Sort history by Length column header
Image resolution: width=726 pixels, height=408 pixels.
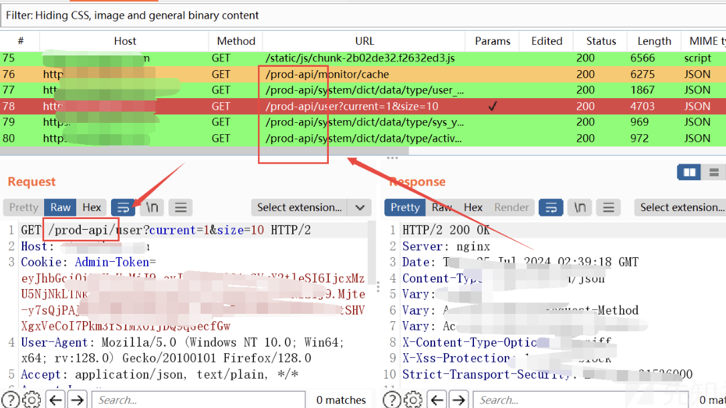click(654, 41)
